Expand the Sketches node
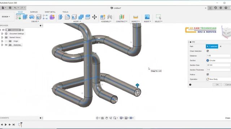The image size is (231, 129). tap(2, 45)
